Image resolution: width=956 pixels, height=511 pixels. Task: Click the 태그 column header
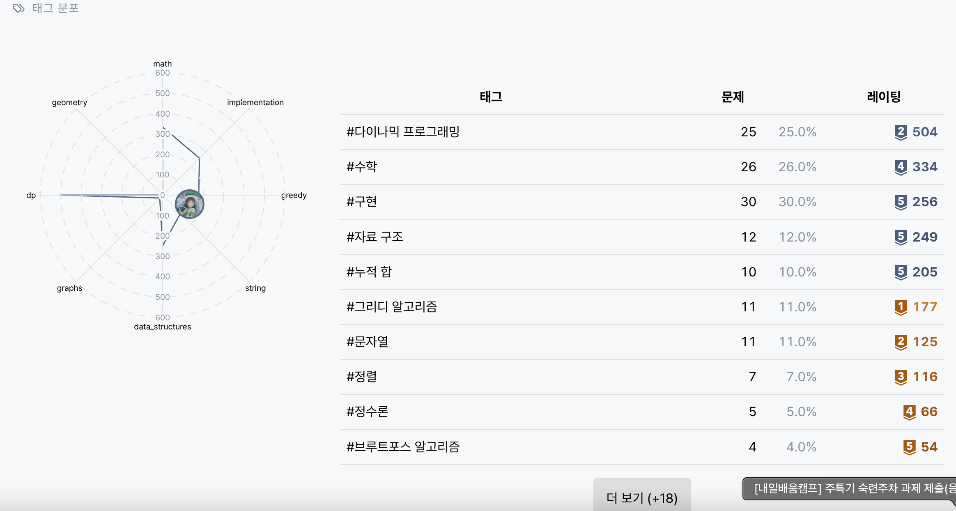click(491, 97)
